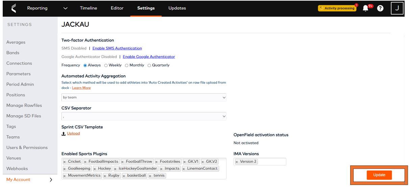Select the Monthly frequency option

click(127, 65)
